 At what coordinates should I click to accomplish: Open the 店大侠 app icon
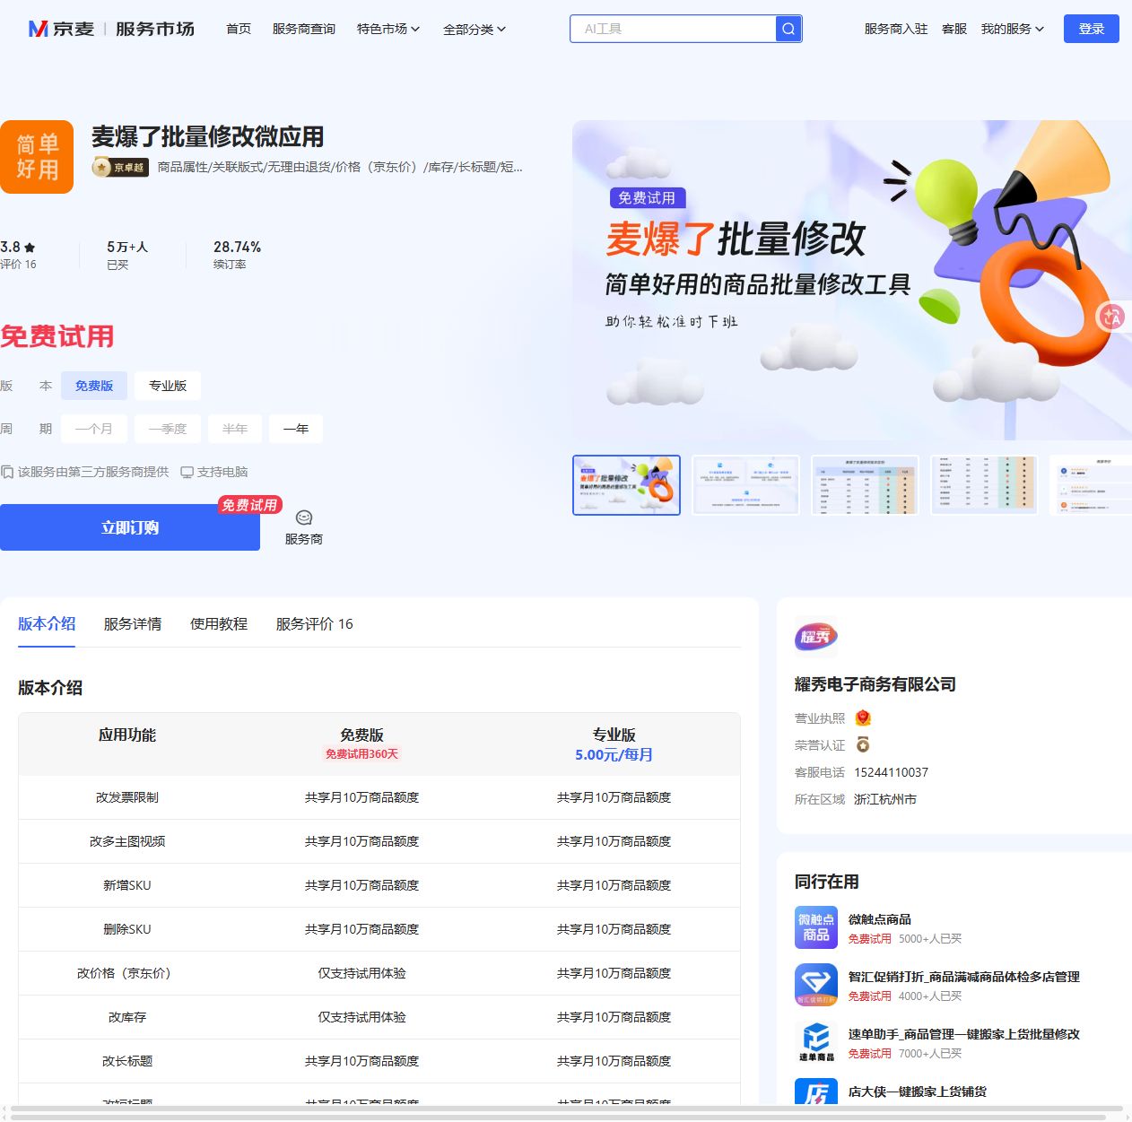tap(816, 1092)
